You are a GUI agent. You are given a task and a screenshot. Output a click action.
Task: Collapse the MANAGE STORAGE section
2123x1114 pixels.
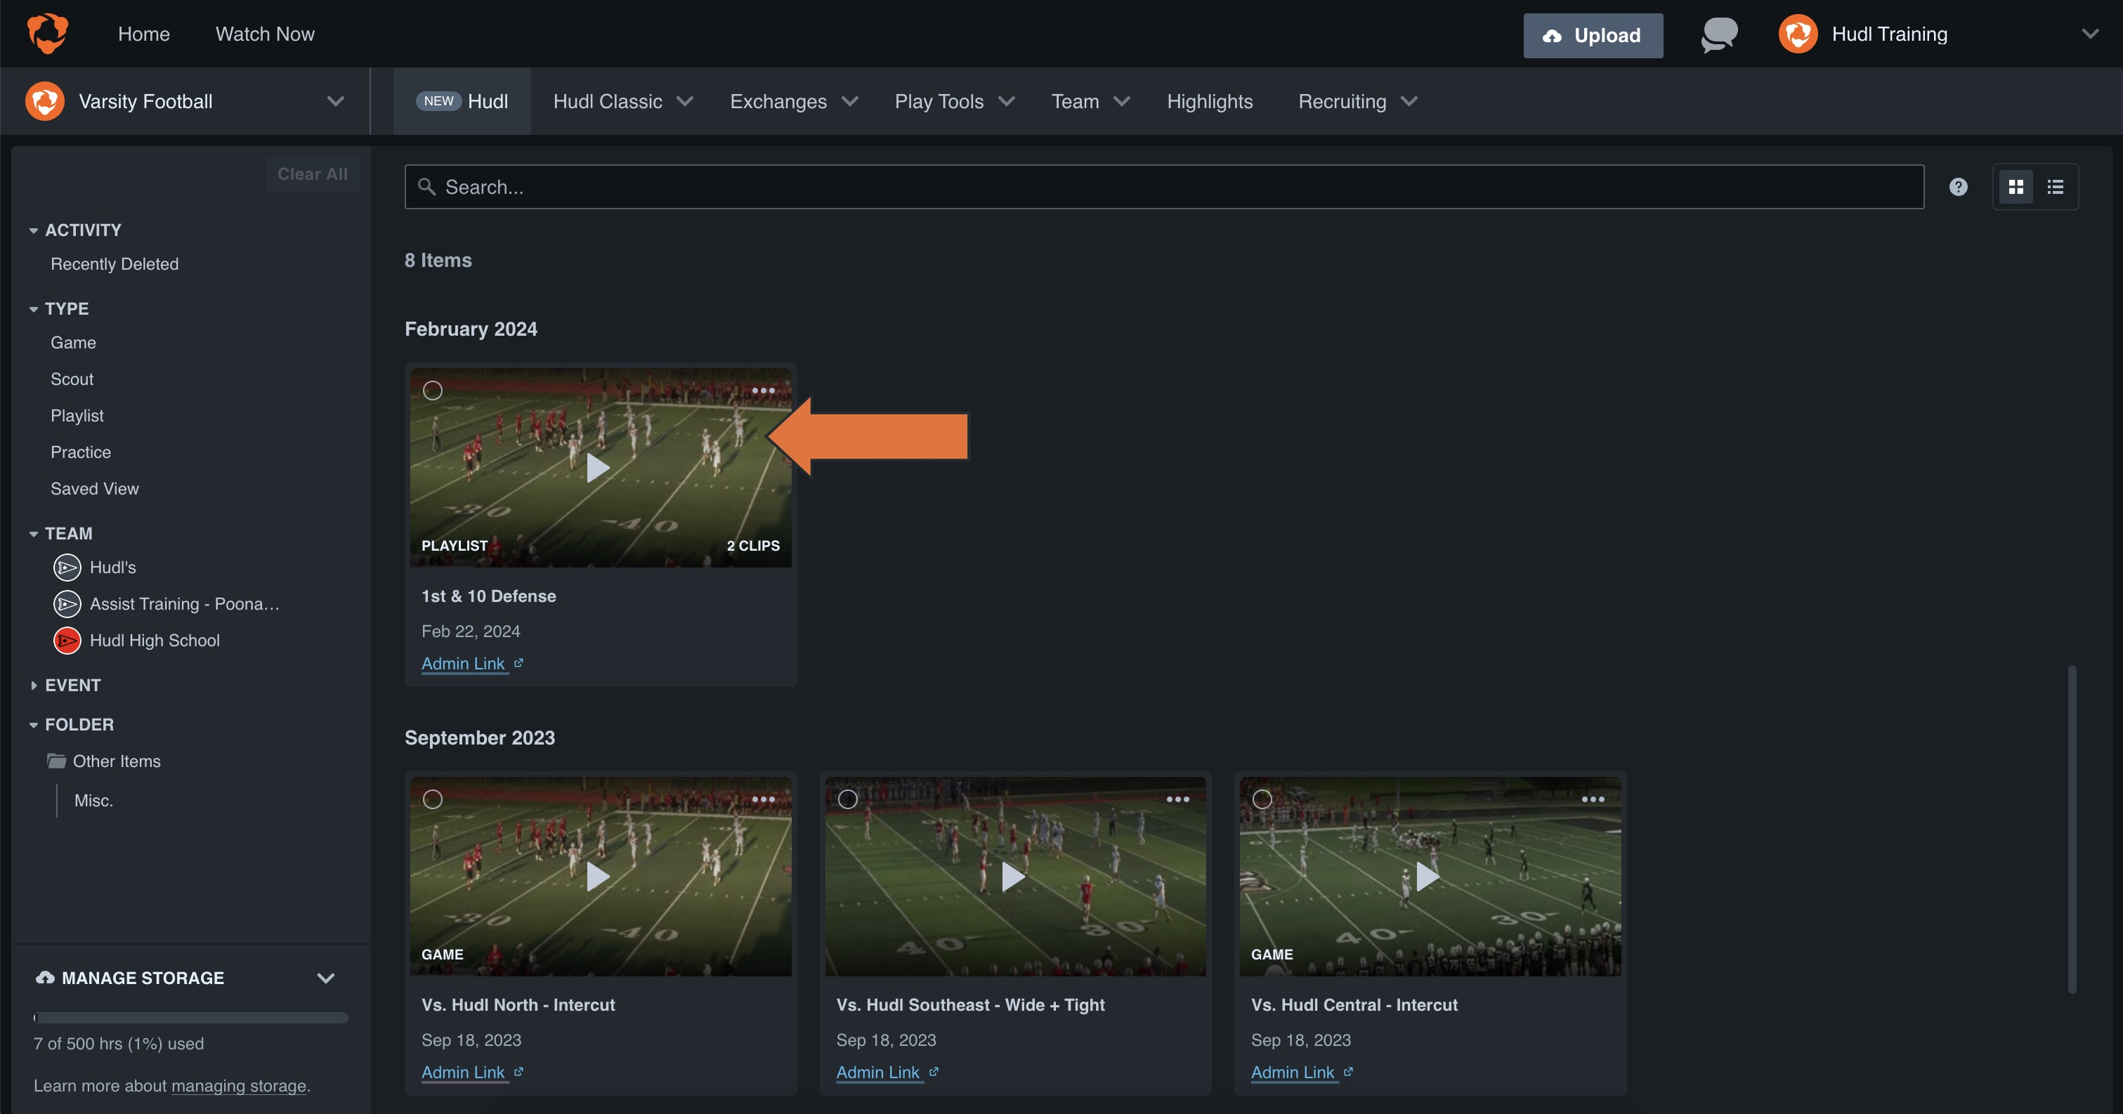point(327,978)
